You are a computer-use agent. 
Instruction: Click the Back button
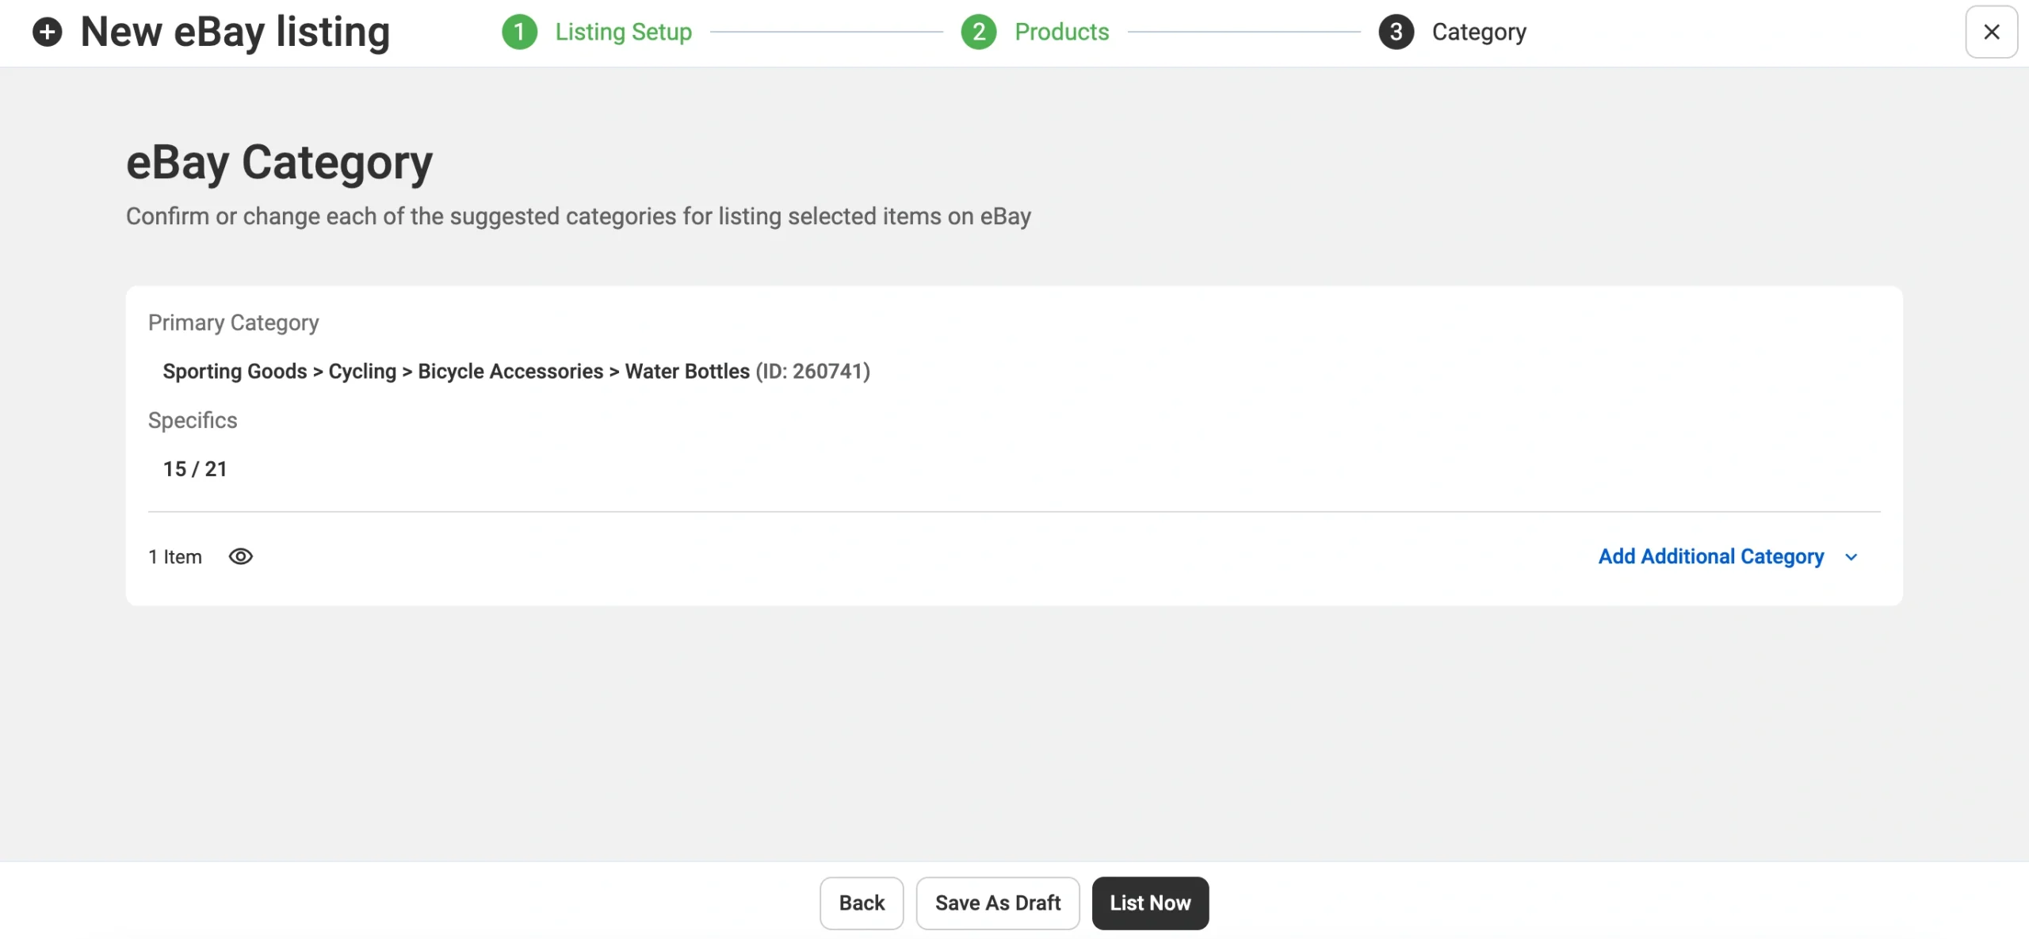[861, 903]
